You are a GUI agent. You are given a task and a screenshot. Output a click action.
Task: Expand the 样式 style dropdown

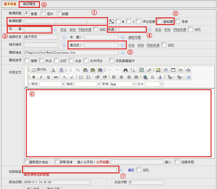pyautogui.click(x=63, y=84)
